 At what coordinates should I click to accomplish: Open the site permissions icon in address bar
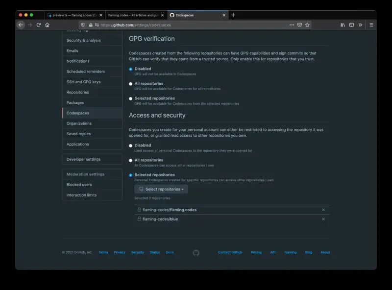[97, 25]
